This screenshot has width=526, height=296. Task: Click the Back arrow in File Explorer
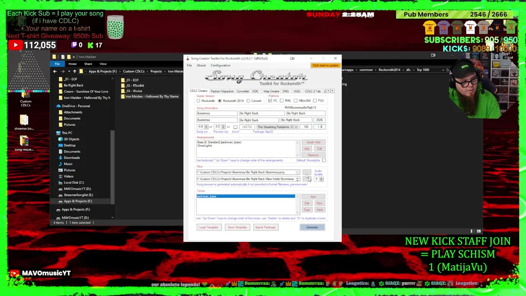coord(55,72)
